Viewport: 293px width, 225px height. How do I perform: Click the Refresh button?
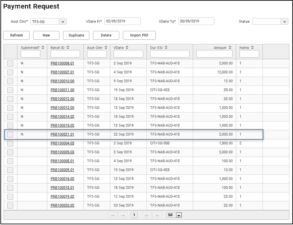(17, 35)
